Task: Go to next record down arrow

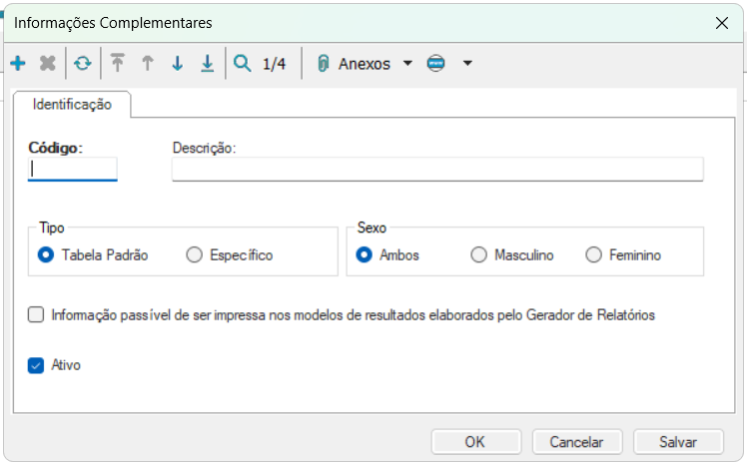Action: (x=178, y=64)
